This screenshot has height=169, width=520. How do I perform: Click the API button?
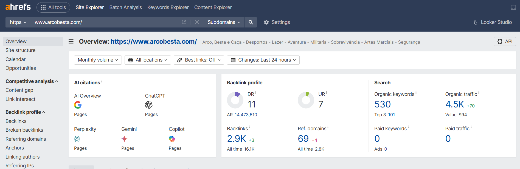tap(505, 41)
